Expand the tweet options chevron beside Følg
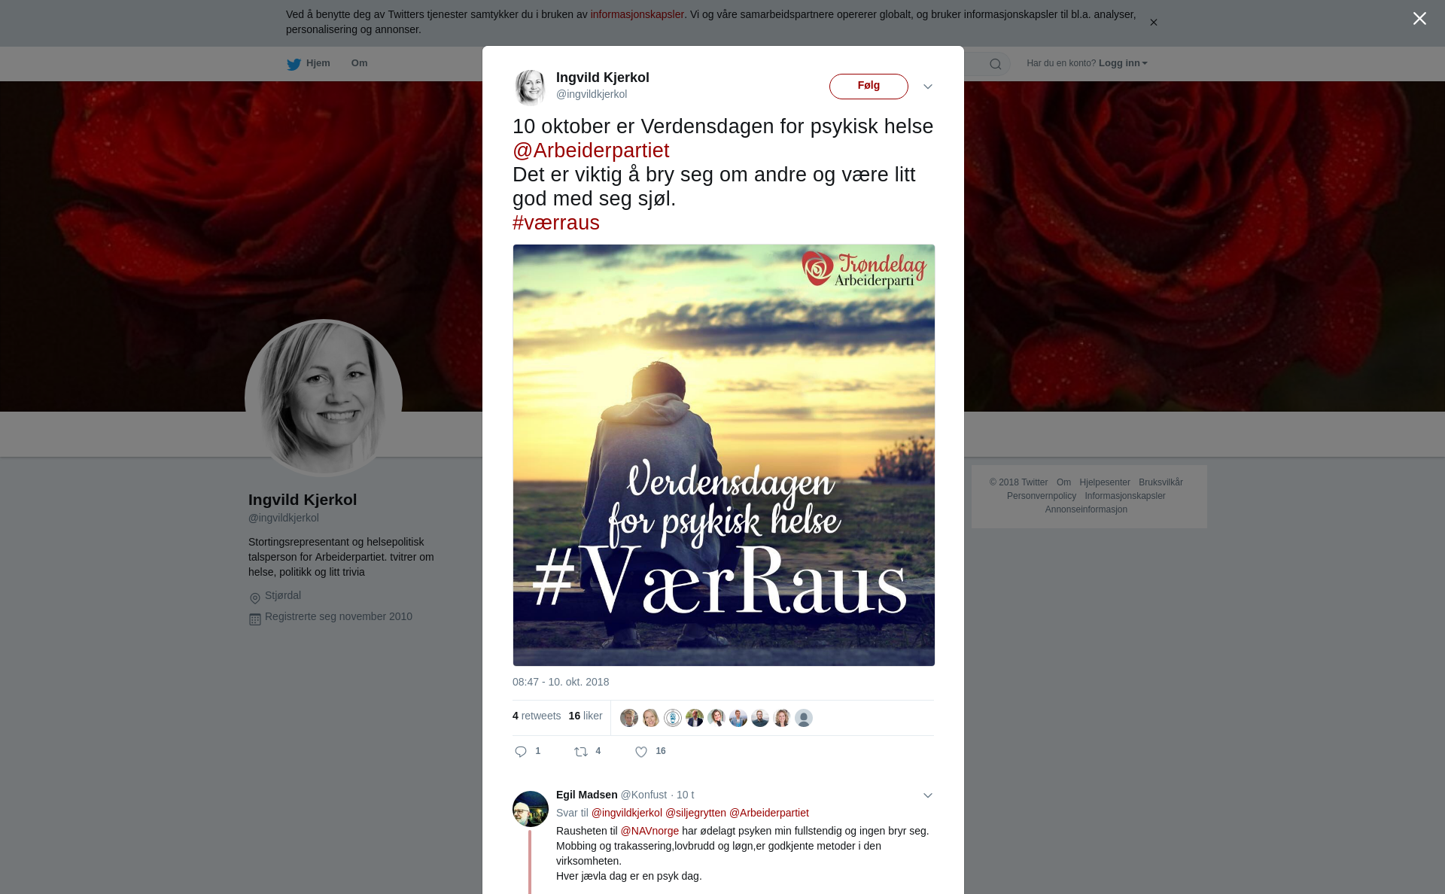The height and width of the screenshot is (894, 1445). (x=928, y=87)
